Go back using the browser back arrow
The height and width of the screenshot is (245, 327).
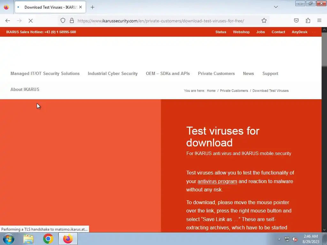(8, 21)
